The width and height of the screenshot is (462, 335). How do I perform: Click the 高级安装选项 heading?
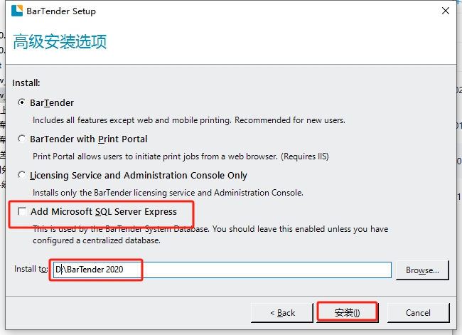pos(60,41)
